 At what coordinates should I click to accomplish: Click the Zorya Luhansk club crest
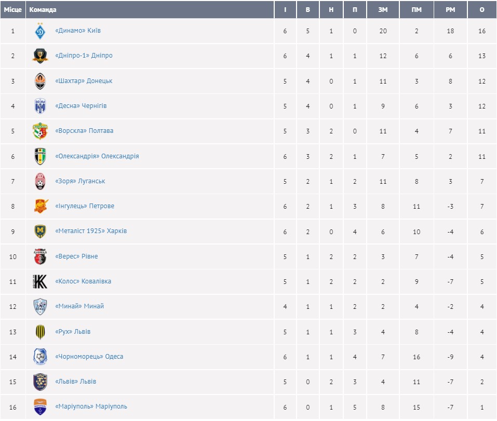40,181
